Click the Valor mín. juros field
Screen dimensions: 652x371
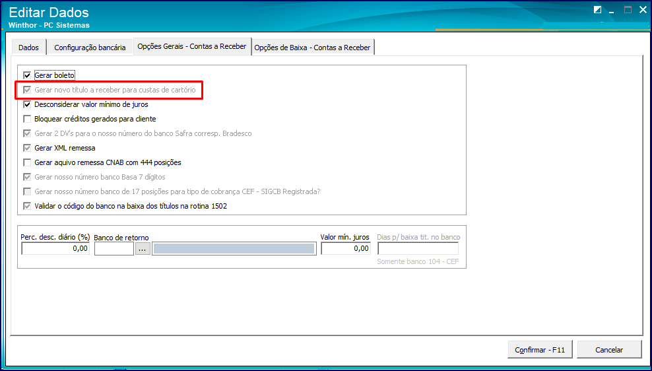(346, 248)
